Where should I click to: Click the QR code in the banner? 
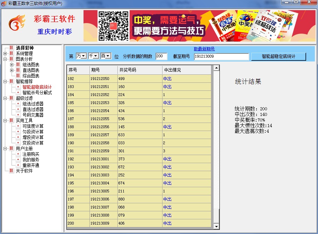[113, 26]
